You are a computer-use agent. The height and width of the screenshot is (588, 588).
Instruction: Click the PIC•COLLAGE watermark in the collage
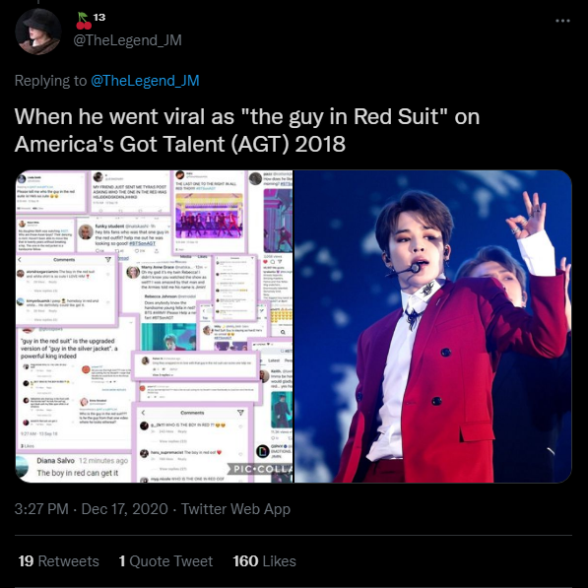260,469
